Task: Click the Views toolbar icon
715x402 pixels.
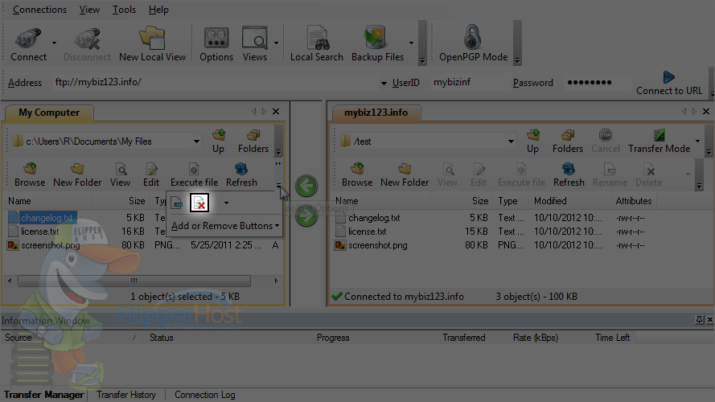Action: pos(254,39)
